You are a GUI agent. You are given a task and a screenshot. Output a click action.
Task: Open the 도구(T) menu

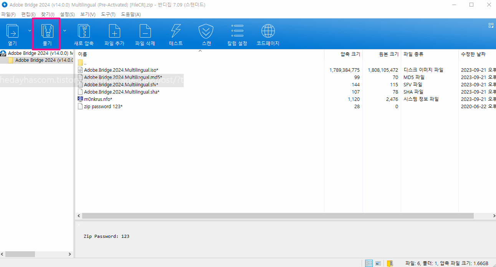click(x=108, y=14)
